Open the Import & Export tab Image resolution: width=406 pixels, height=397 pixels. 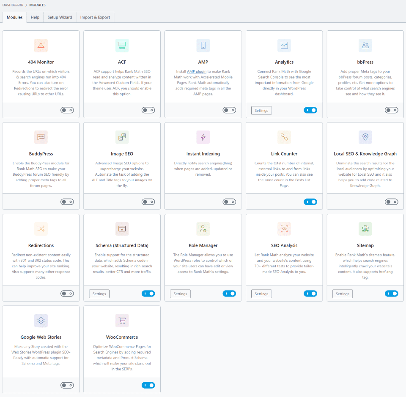pyautogui.click(x=95, y=17)
